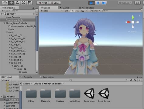The width and height of the screenshot is (144, 109).
Task: Click Search by Label tag icon
Action: (x=135, y=80)
